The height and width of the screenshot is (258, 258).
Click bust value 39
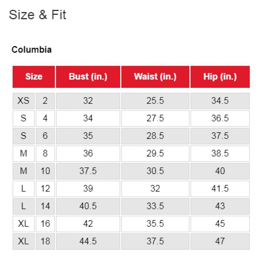click(x=88, y=188)
